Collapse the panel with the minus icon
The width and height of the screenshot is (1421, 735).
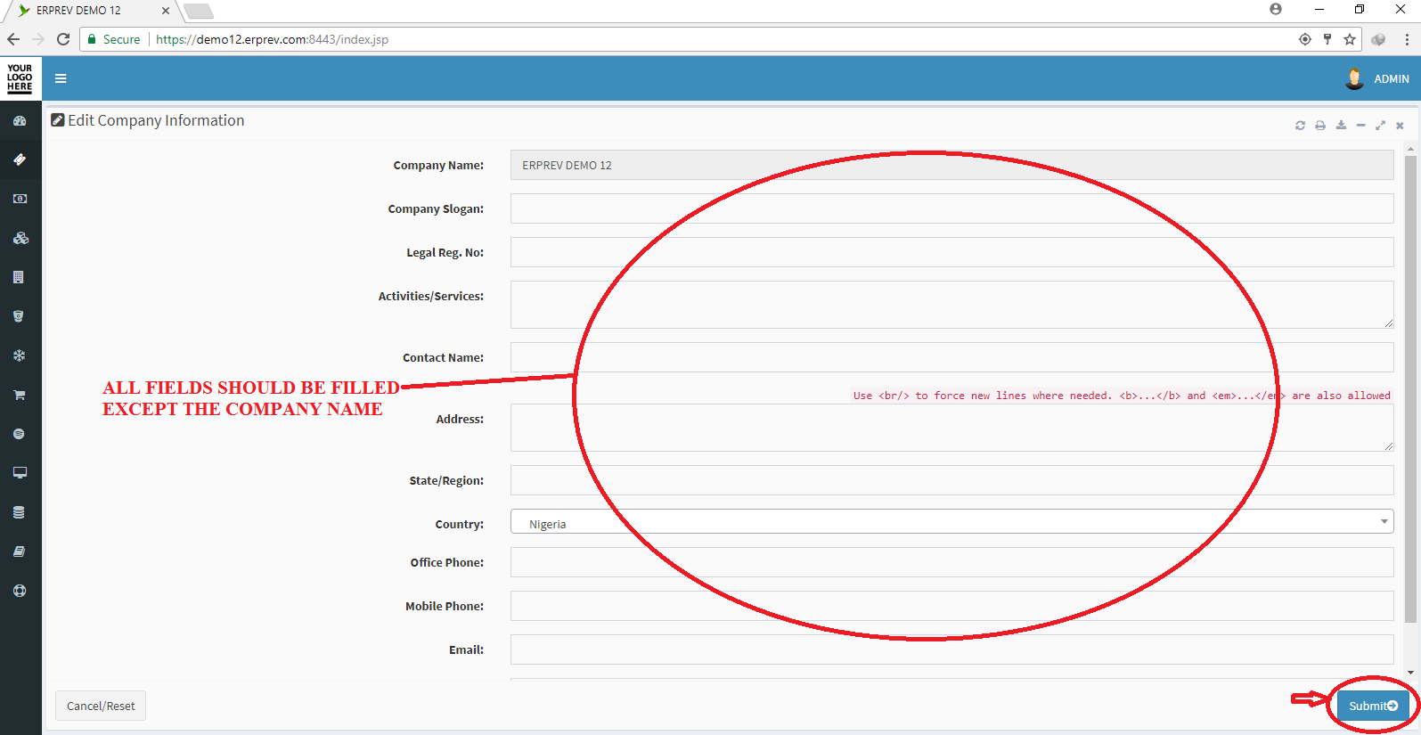tap(1360, 126)
